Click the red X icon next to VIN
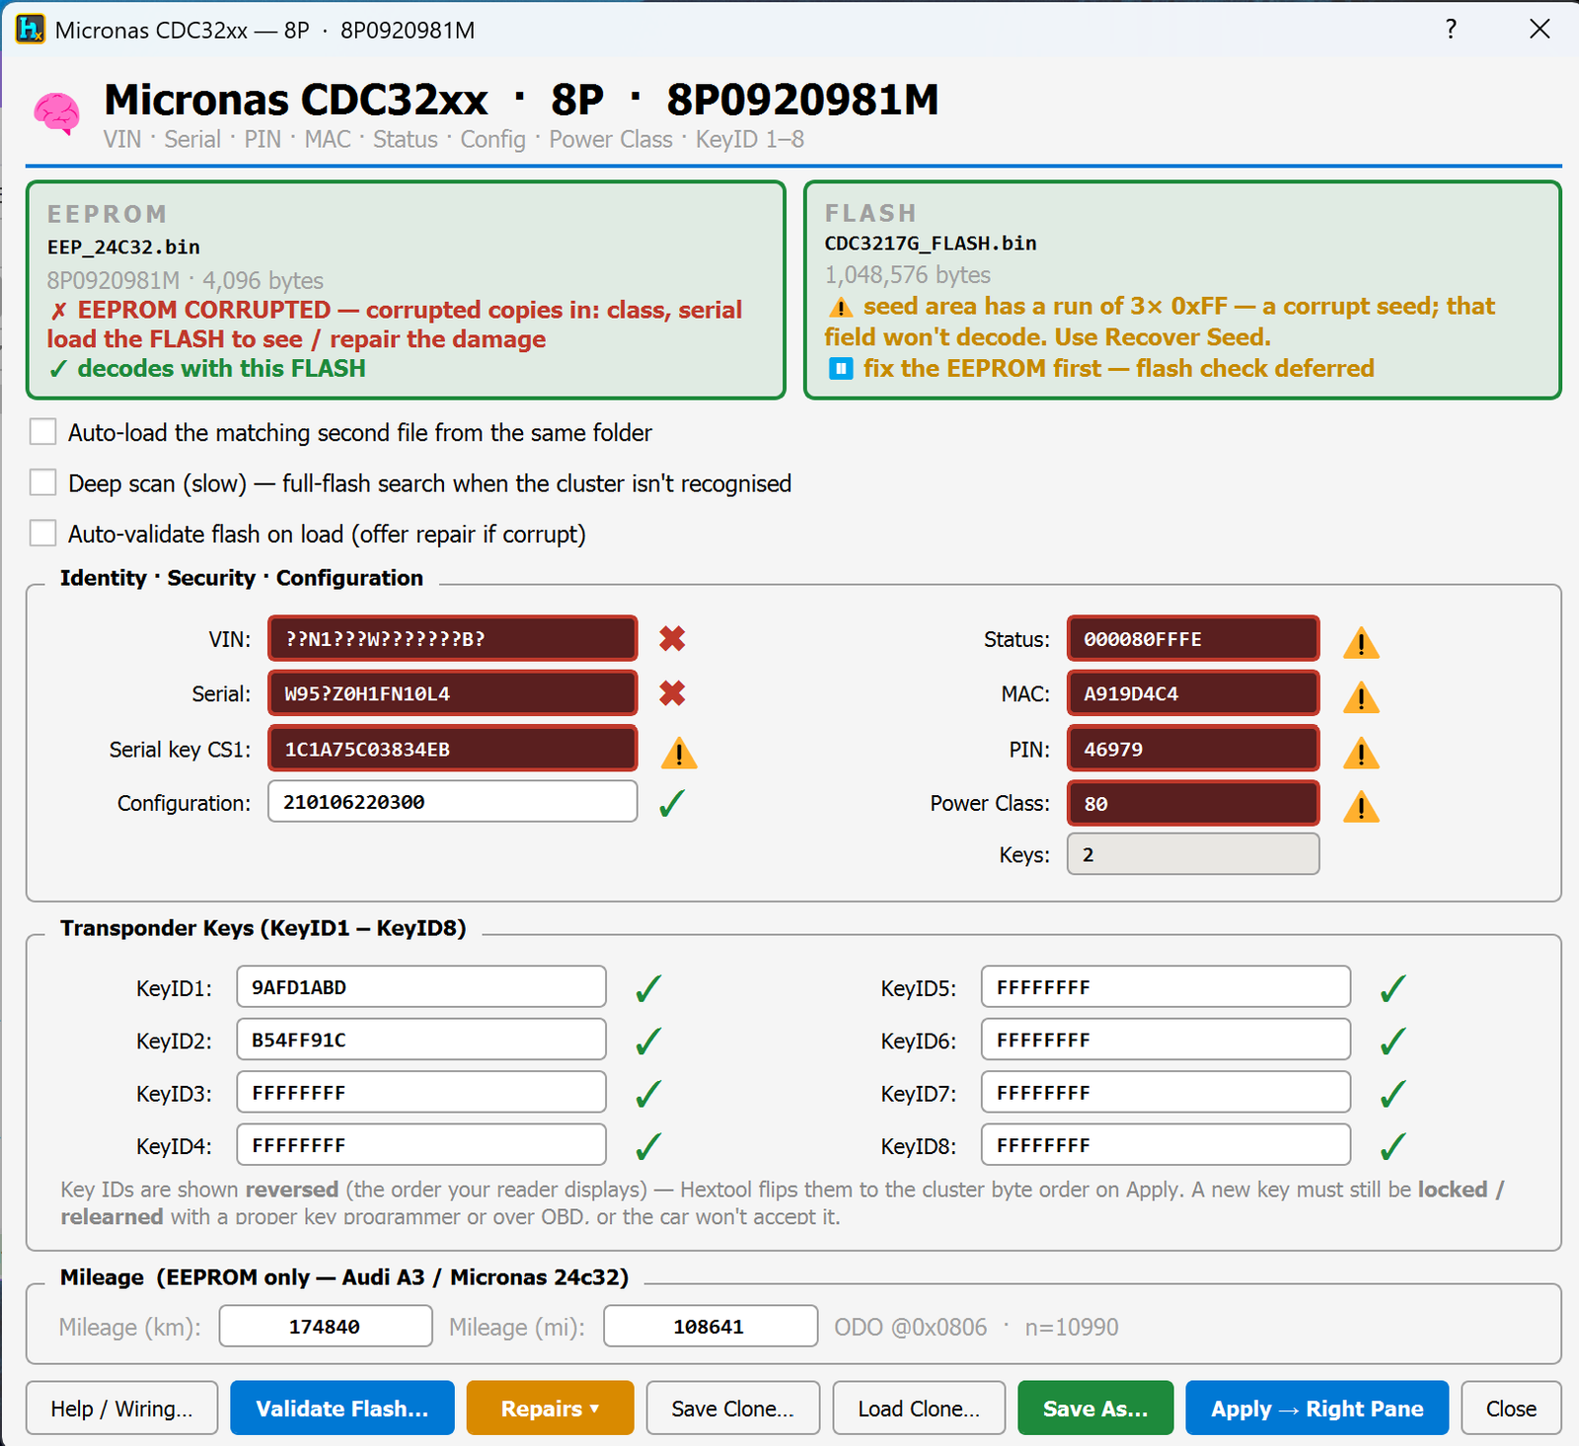The width and height of the screenshot is (1579, 1446). [x=672, y=639]
